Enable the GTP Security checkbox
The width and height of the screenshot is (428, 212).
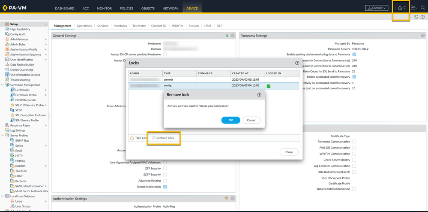click(x=165, y=169)
